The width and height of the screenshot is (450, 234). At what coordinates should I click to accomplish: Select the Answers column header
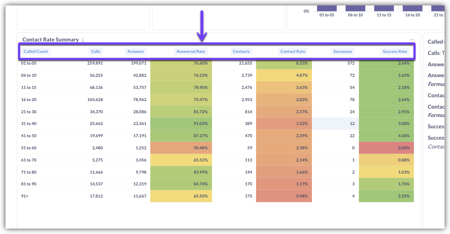(135, 51)
